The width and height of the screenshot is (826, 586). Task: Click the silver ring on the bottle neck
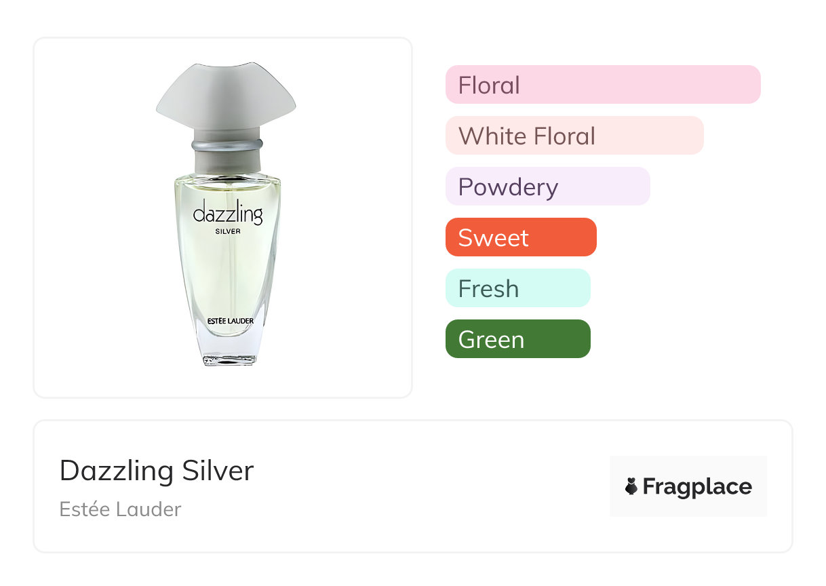[227, 145]
